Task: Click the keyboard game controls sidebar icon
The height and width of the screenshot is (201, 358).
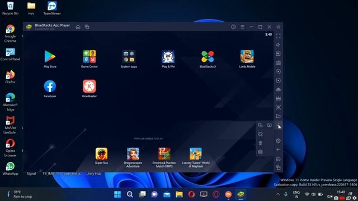Action: (279, 63)
